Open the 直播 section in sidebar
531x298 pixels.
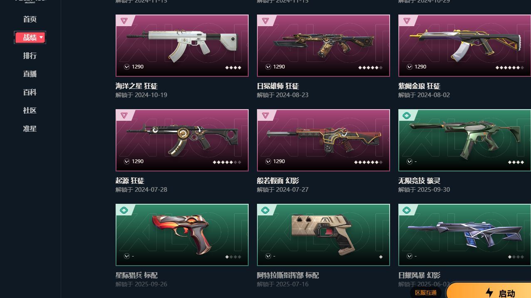30,74
